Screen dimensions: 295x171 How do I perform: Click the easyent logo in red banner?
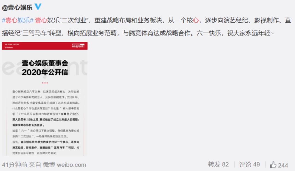[x=78, y=46]
